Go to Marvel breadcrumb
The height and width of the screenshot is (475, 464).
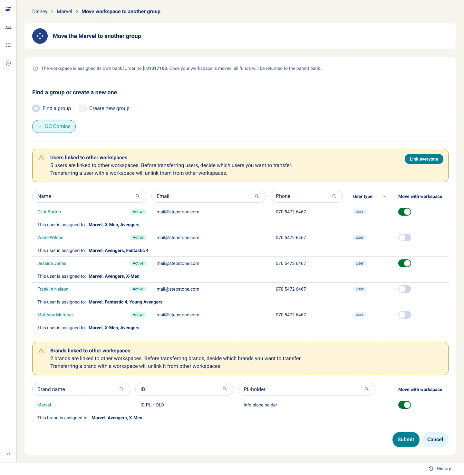[x=64, y=12]
